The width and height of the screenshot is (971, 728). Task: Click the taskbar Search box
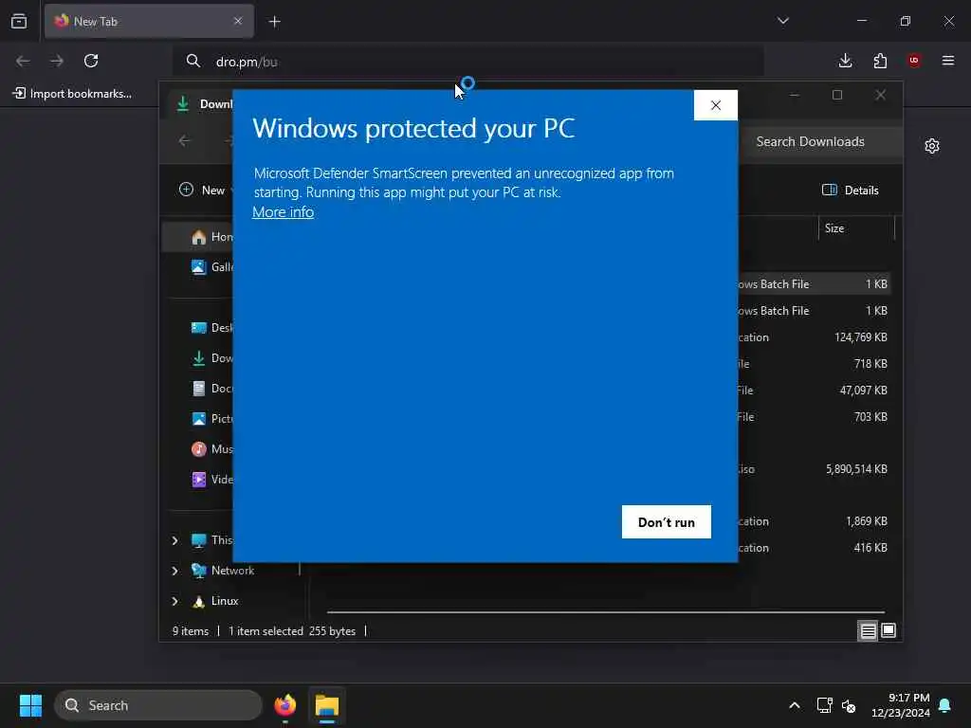click(158, 705)
